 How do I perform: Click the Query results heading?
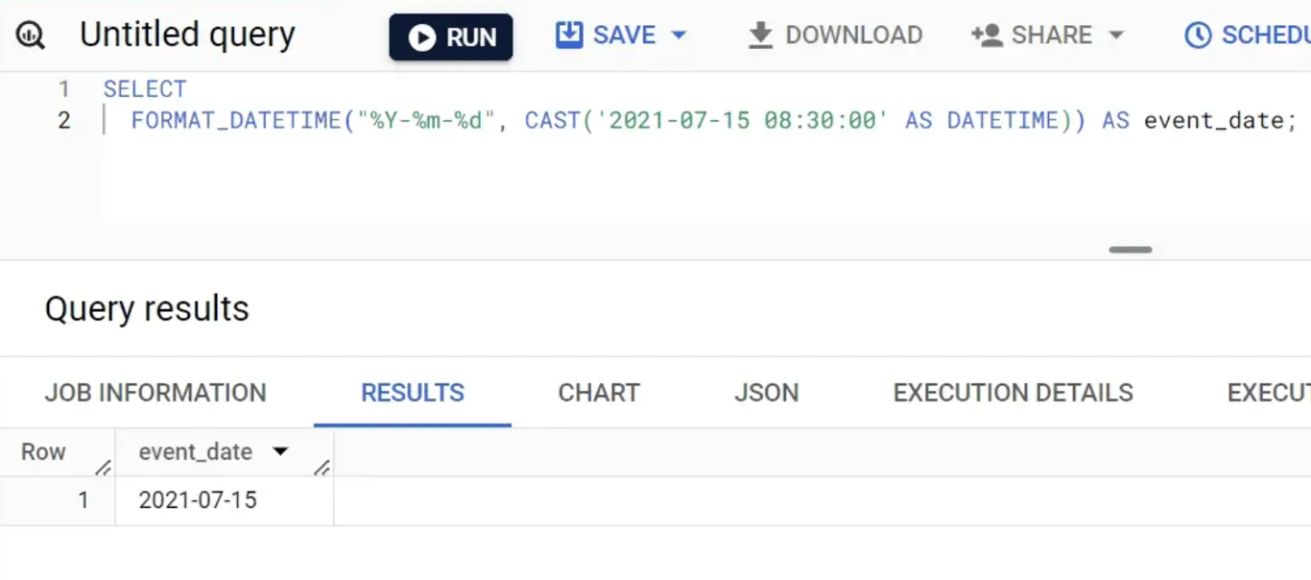(x=147, y=308)
